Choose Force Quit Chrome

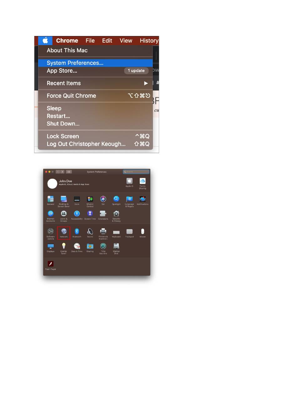[x=95, y=96]
